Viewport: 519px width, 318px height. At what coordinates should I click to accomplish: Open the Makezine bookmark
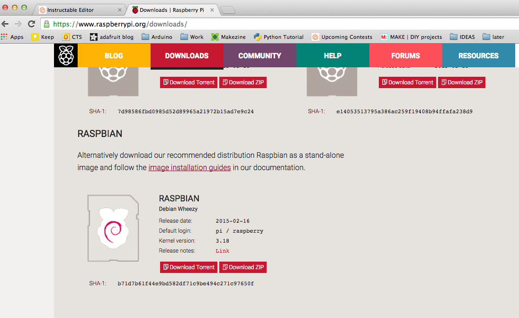(x=228, y=37)
